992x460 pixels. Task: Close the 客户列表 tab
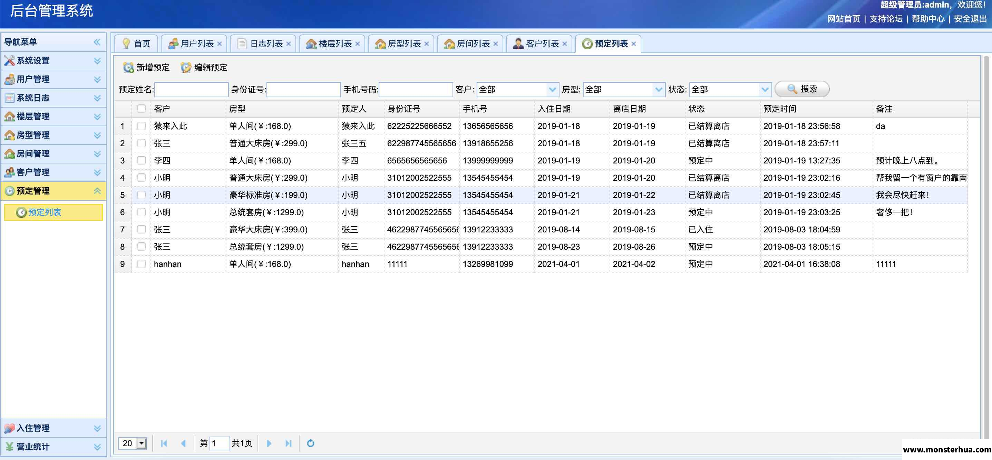[x=565, y=44]
